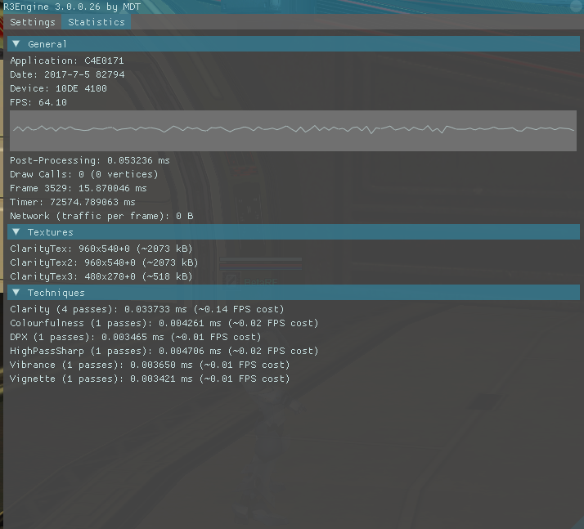Screen dimensions: 584x529
Task: Click the Techniques header label
Action: pyautogui.click(x=56, y=293)
